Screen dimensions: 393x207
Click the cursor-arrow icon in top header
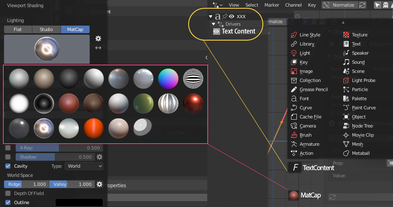378,5
